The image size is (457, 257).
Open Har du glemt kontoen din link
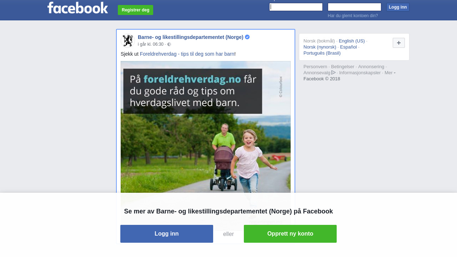click(353, 16)
